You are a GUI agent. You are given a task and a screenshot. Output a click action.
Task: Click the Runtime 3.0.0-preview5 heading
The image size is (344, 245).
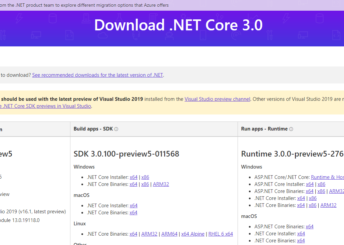pos(292,154)
